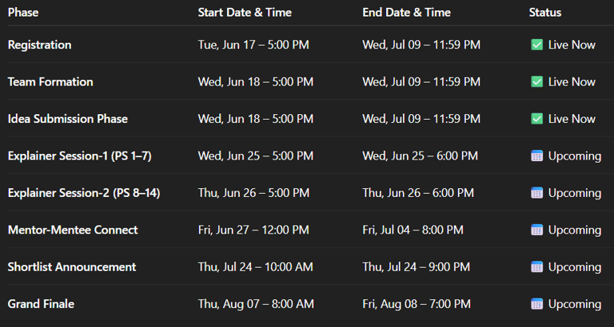Screen dimensions: 614x327
Task: Click the Mentor-Mentee Connect phase label
Action: [x=73, y=230]
